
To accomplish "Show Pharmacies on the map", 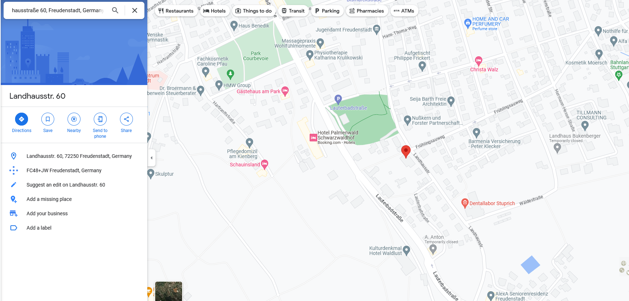I will click(x=367, y=11).
